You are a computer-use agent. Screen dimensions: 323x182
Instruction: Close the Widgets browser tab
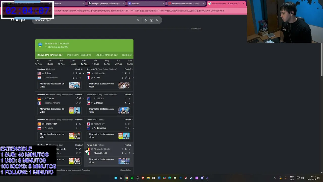point(123,4)
